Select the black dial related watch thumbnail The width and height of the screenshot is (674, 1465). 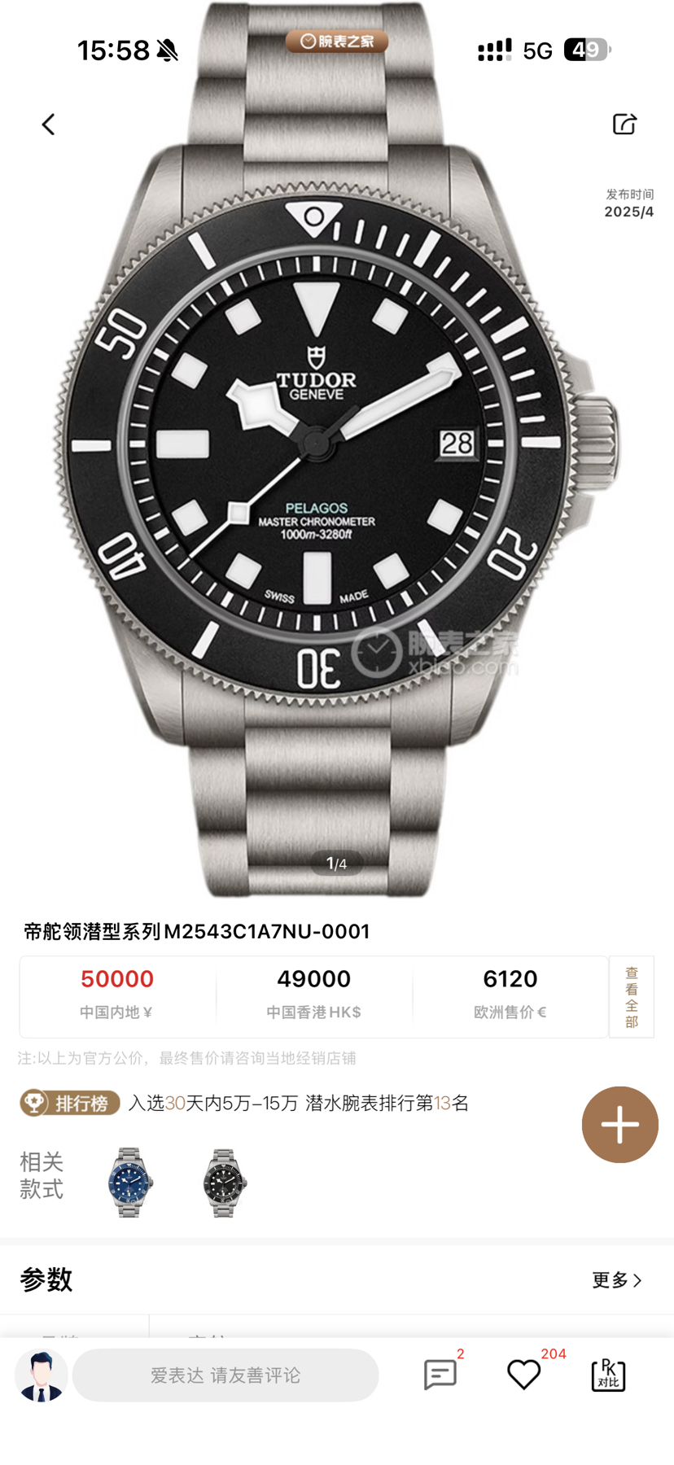point(224,1183)
